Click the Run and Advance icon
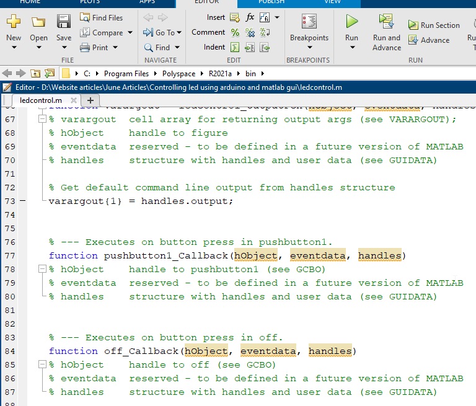Screen dimensions: 476x406 pos(387,22)
